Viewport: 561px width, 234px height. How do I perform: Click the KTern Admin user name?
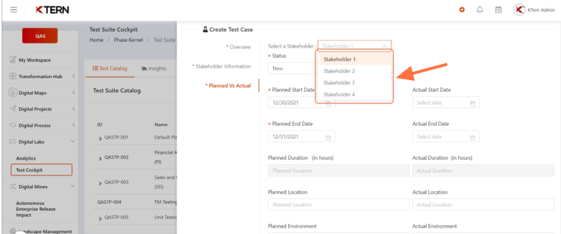coord(541,10)
